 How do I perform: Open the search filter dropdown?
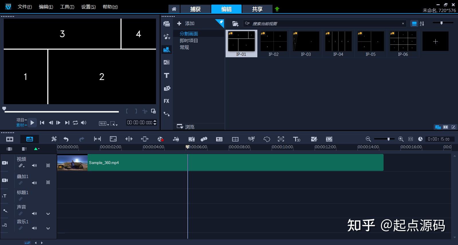click(x=247, y=23)
